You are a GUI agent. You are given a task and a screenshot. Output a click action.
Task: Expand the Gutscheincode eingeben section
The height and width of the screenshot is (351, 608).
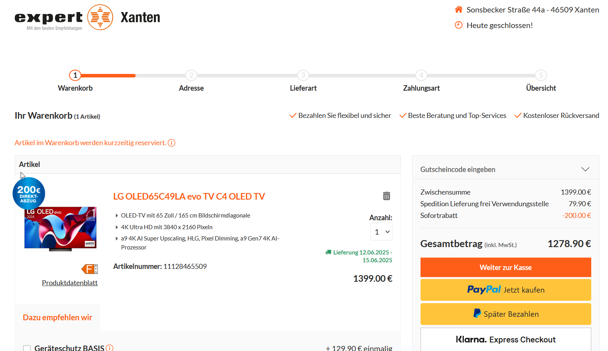505,169
